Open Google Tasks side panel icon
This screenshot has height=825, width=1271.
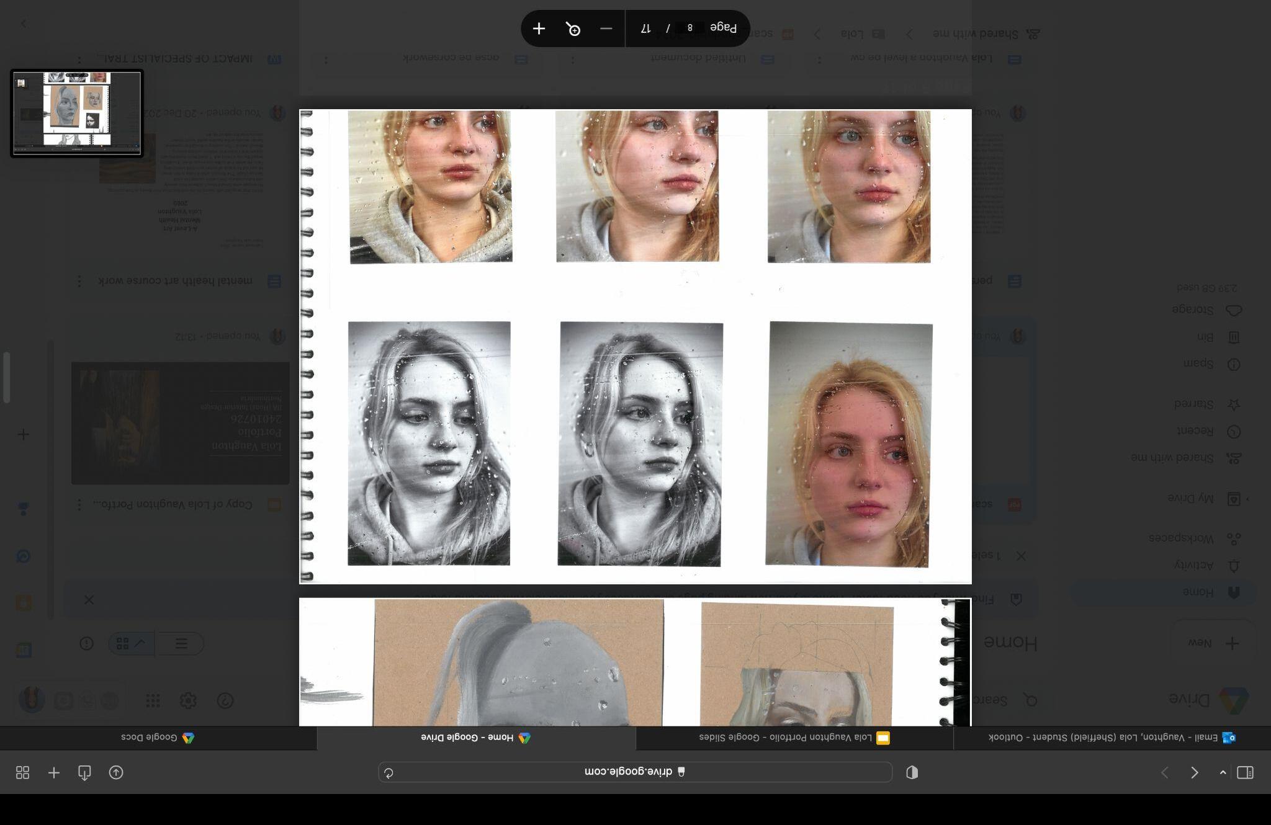24,556
